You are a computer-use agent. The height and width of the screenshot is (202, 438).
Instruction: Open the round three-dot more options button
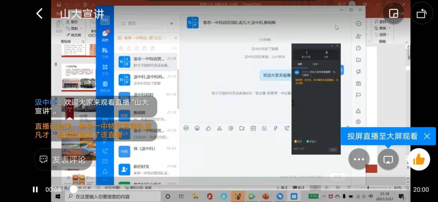pos(359,159)
